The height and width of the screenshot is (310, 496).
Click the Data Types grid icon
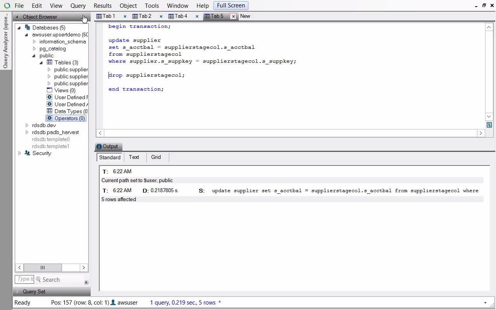click(x=50, y=111)
